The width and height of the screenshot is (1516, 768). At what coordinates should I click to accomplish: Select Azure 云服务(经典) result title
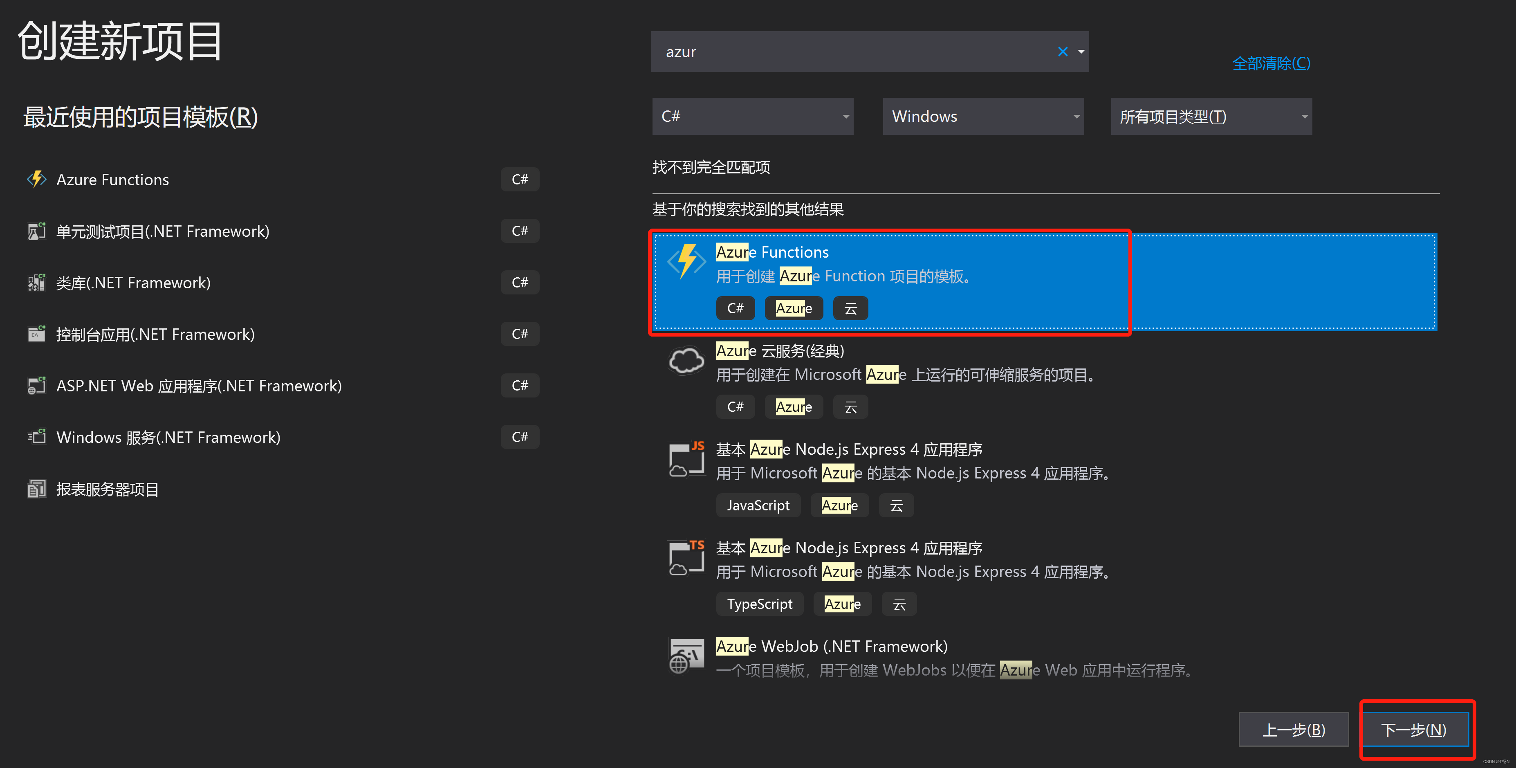click(780, 351)
